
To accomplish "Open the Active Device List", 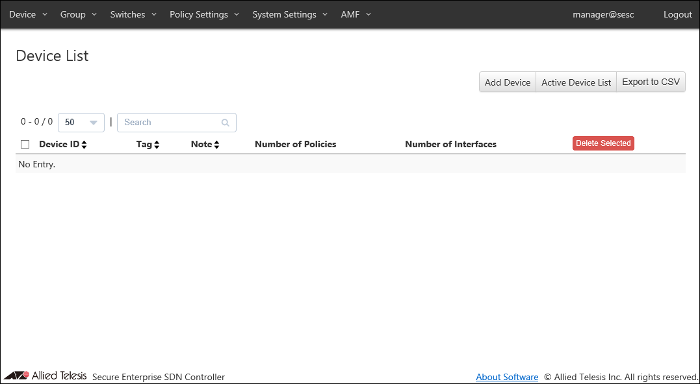I will click(576, 82).
